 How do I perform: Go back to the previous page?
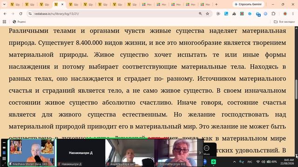(x=5, y=13)
